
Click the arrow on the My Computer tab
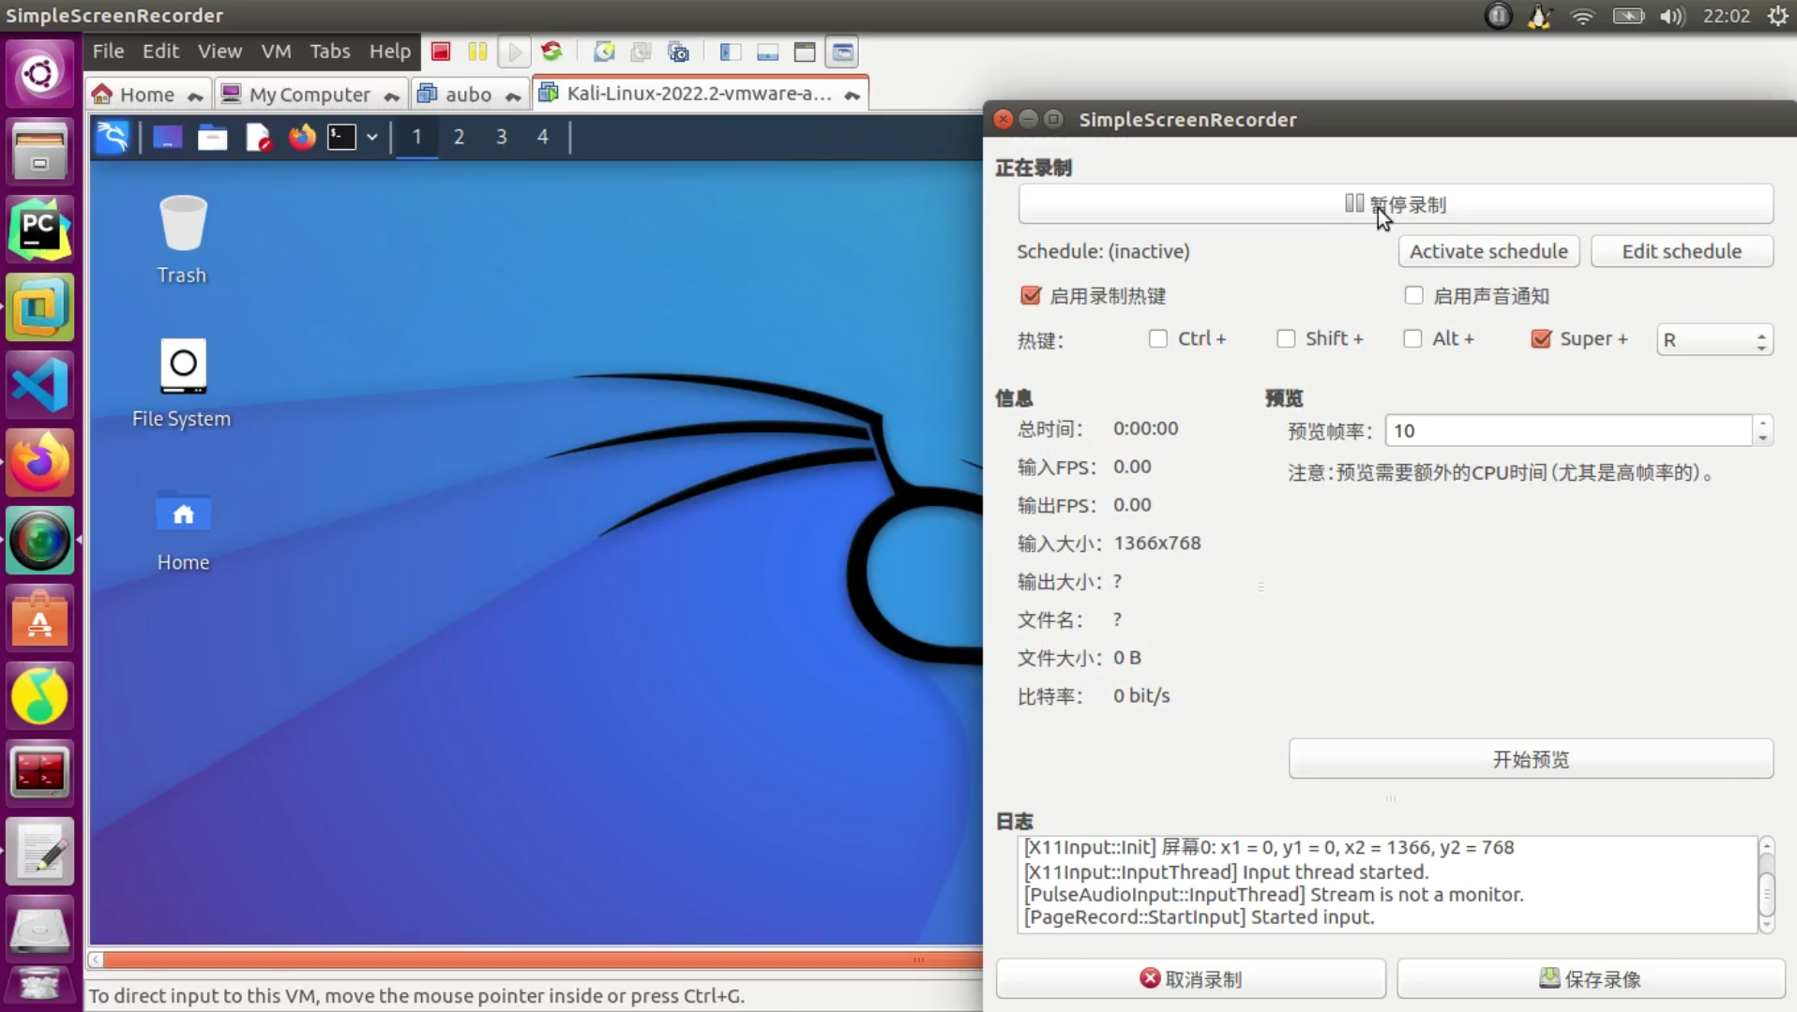pos(392,96)
